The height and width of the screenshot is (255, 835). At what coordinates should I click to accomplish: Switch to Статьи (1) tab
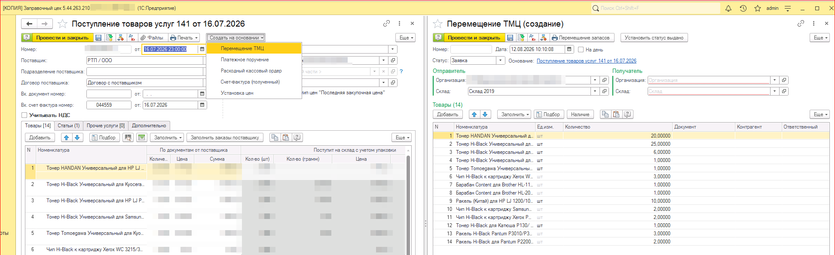[x=69, y=126]
